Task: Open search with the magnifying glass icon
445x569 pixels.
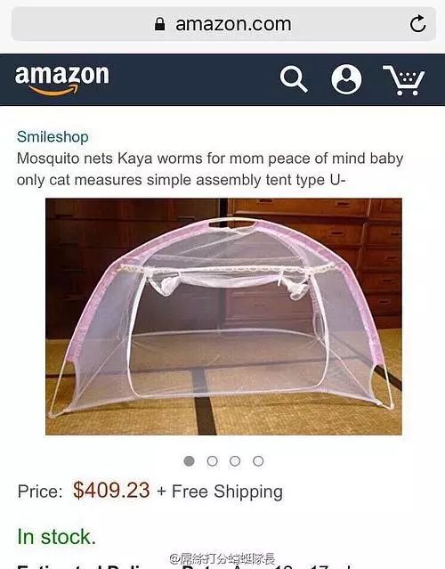Action: click(294, 79)
